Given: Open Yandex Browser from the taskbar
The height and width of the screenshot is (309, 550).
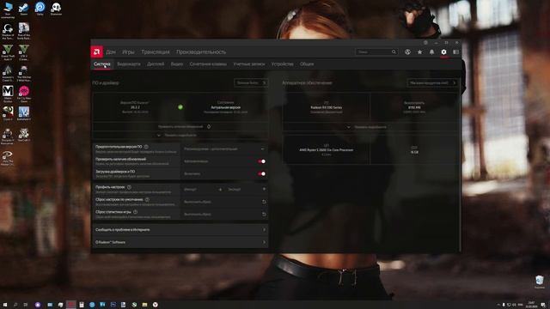Looking at the screenshot, I should click(156, 305).
